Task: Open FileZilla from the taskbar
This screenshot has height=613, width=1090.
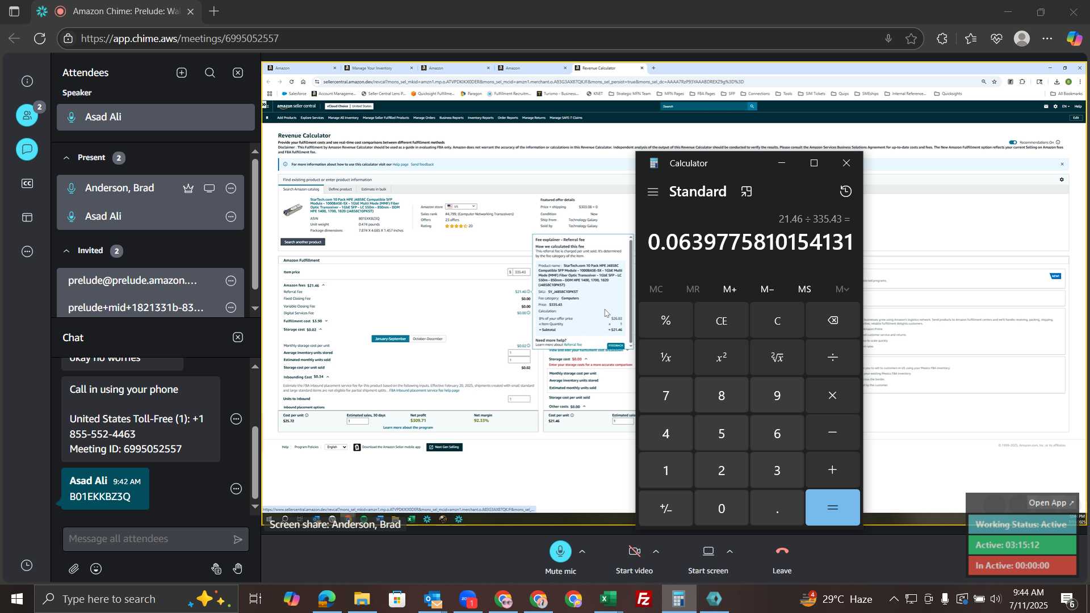Action: point(644,599)
